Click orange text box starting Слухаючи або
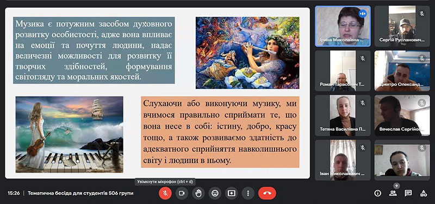The width and height of the screenshot is (435, 204). click(x=220, y=132)
